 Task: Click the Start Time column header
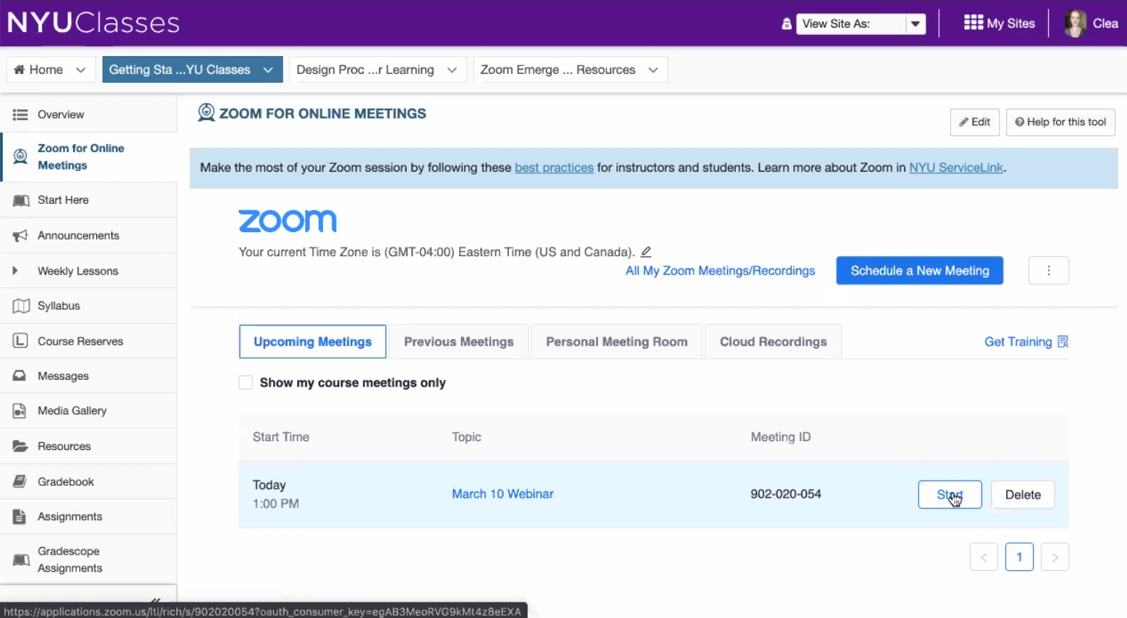click(x=281, y=437)
